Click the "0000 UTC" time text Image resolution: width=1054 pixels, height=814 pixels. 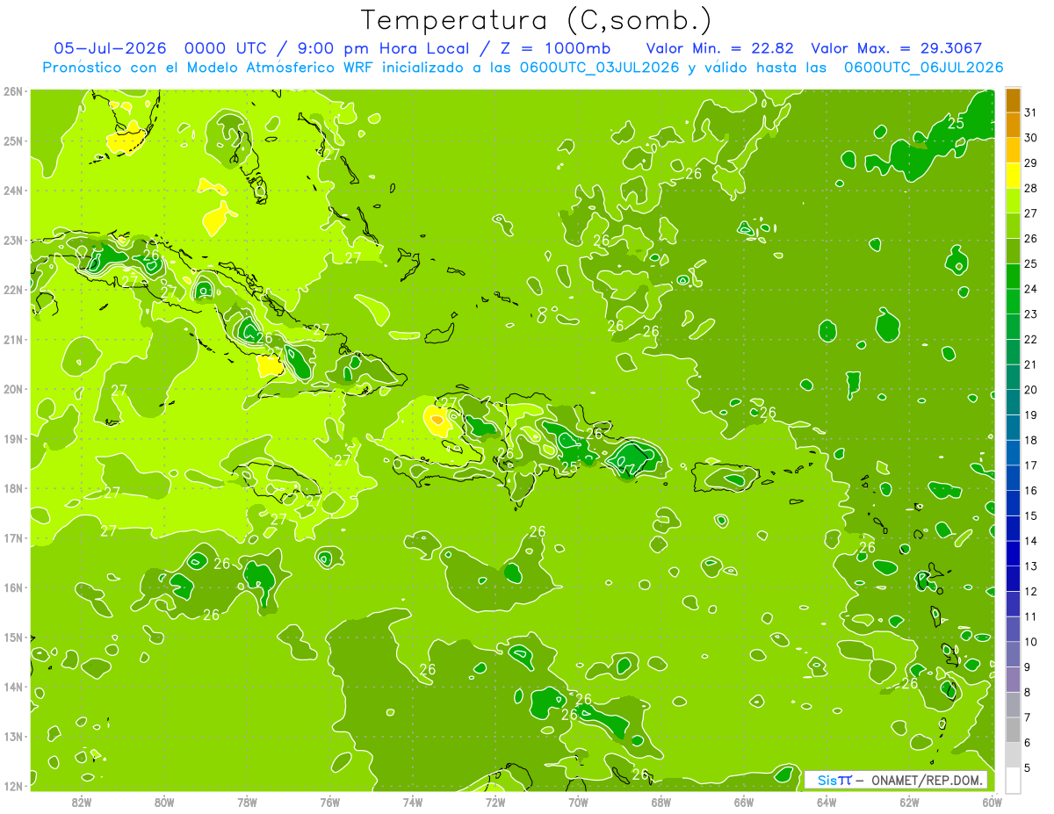coord(226,48)
